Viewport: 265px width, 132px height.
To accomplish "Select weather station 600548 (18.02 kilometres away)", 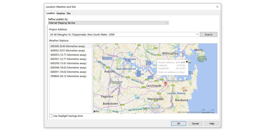I will click(x=70, y=68).
